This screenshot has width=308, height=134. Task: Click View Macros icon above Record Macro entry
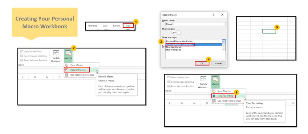click(67, 65)
